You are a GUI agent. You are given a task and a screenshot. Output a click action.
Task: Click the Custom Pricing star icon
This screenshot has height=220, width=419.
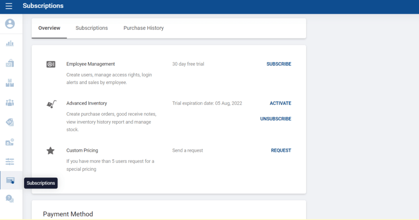(x=50, y=151)
